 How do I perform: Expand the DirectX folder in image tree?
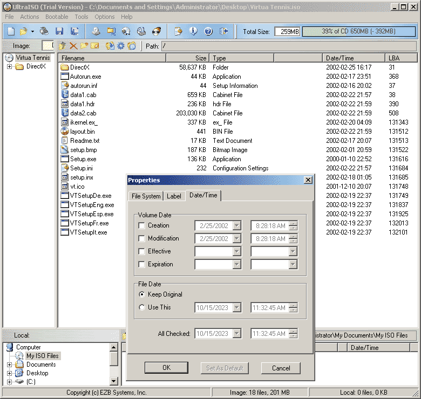click(x=9, y=66)
